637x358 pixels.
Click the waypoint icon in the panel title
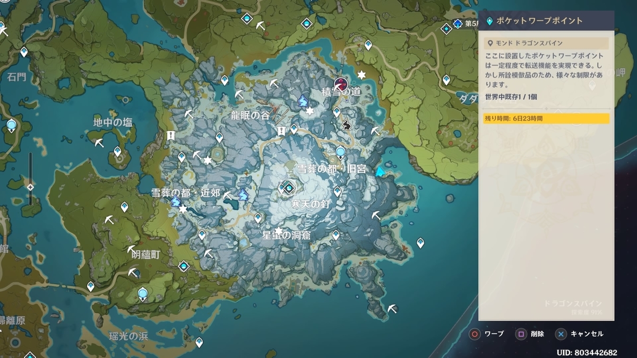(x=489, y=21)
